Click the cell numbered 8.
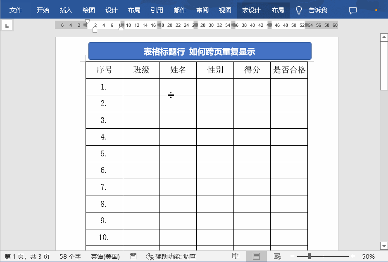The image size is (388, 262). pos(104,204)
